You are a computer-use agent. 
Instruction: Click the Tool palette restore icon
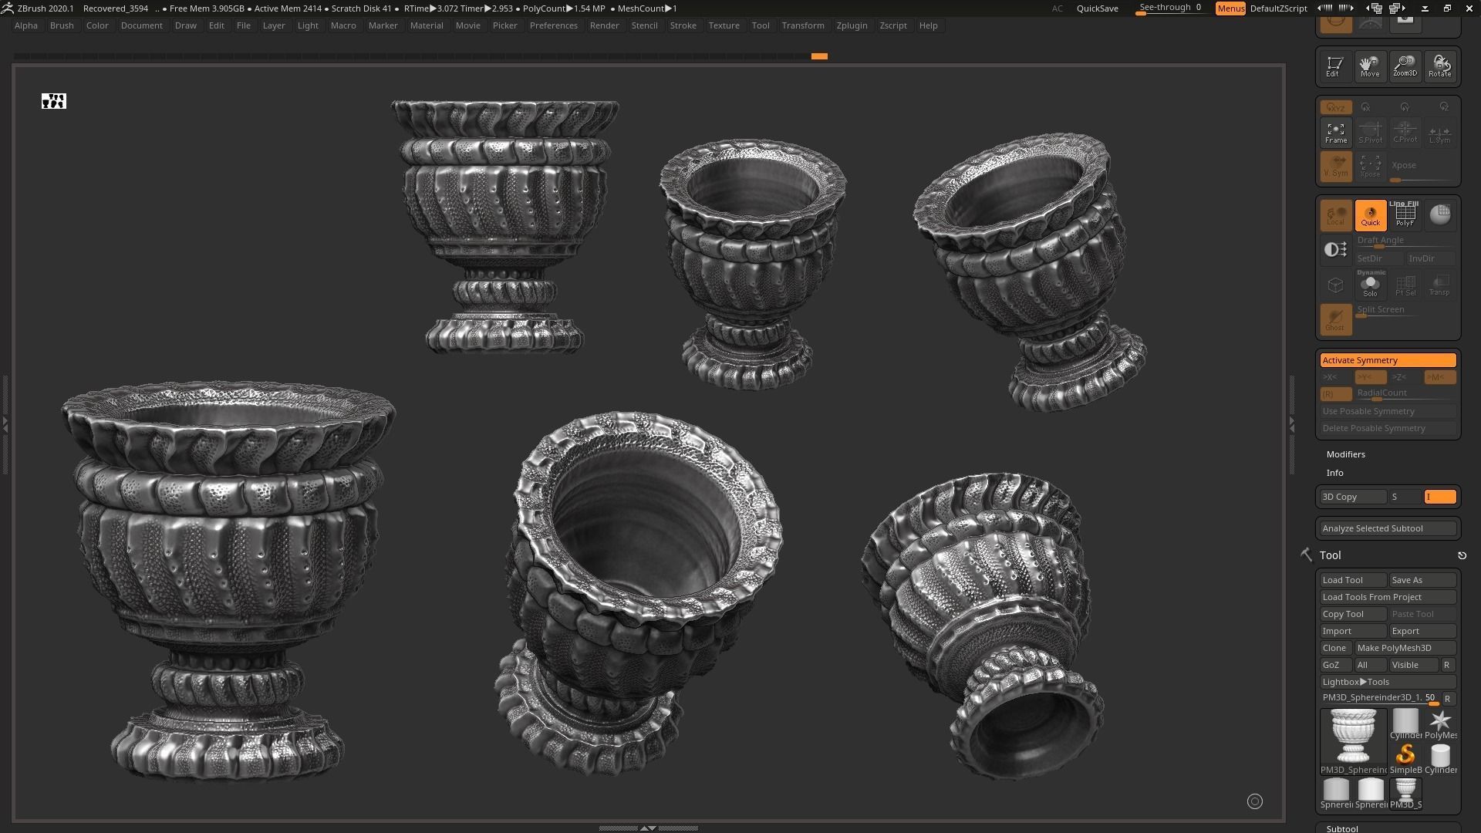(x=1462, y=555)
